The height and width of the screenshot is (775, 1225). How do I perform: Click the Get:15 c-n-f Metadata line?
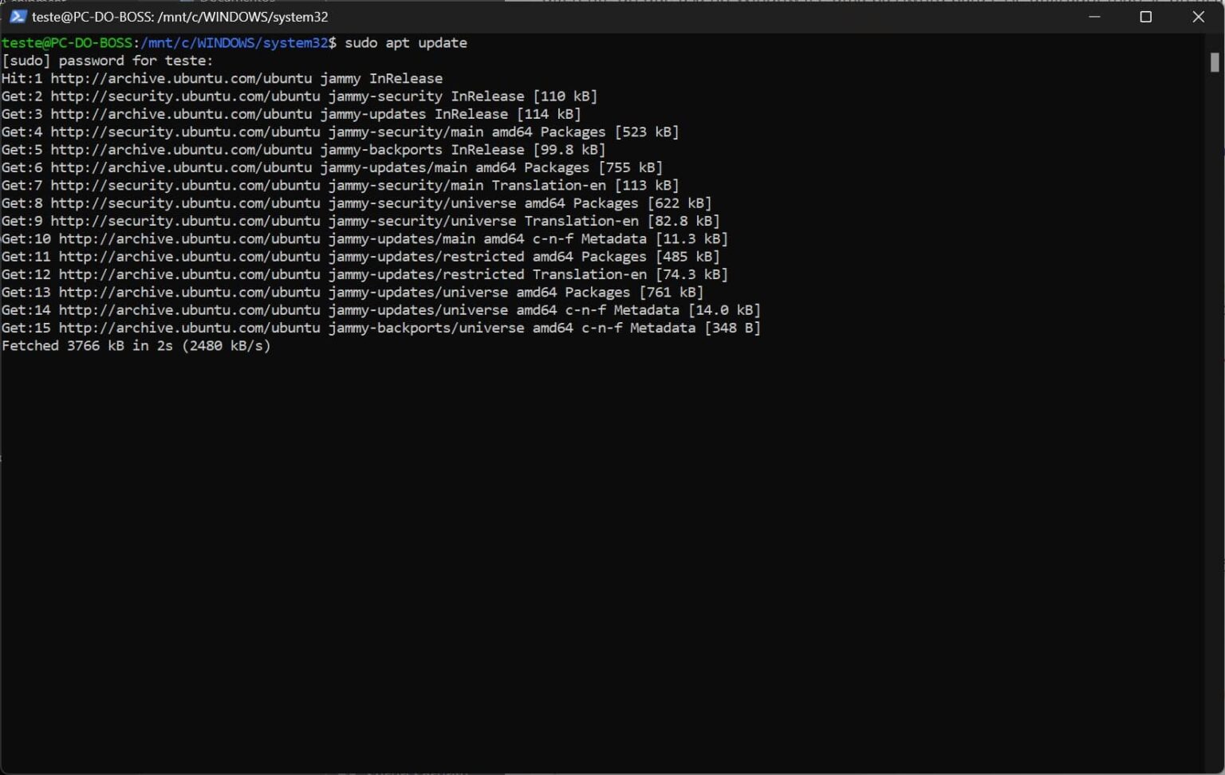coord(383,328)
